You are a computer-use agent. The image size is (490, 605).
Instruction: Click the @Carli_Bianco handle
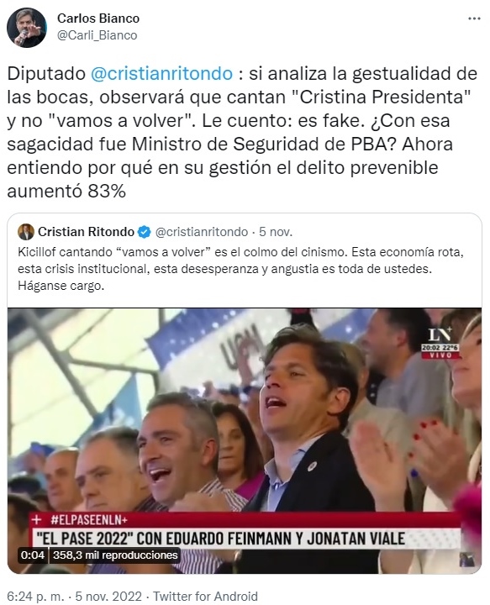pyautogui.click(x=97, y=35)
